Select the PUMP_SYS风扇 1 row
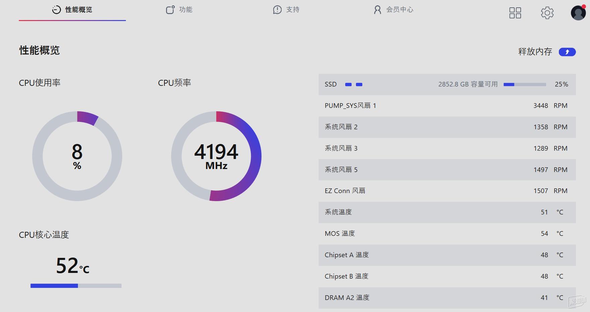The image size is (590, 312). (x=447, y=106)
